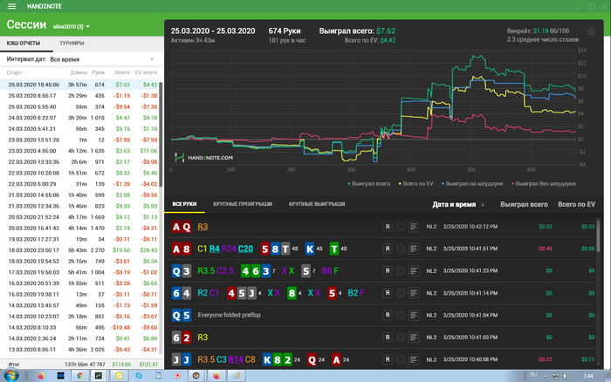This screenshot has width=611, height=382.
Task: Sort sessions by 'Старт' column header
Action: 15,72
